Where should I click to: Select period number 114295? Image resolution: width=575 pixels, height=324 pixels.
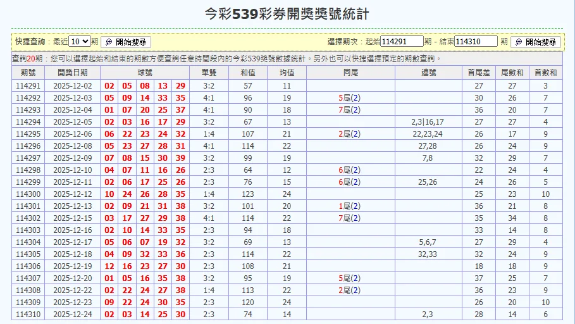[x=28, y=134]
